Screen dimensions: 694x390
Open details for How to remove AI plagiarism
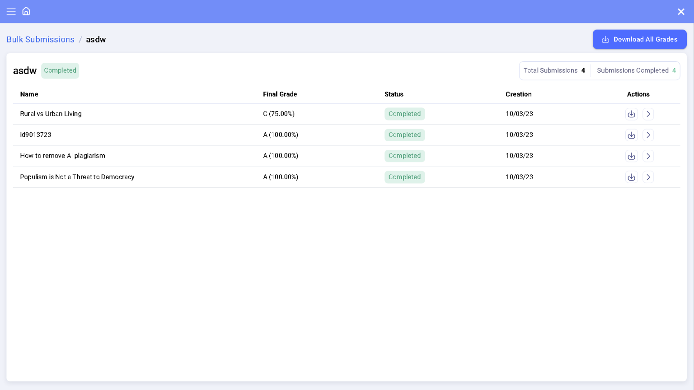click(648, 156)
